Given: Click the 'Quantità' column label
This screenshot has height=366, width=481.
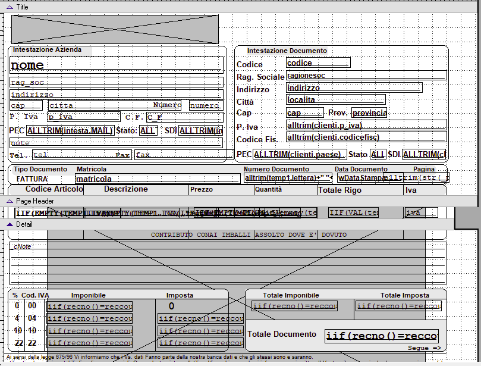Looking at the screenshot, I should [x=268, y=189].
